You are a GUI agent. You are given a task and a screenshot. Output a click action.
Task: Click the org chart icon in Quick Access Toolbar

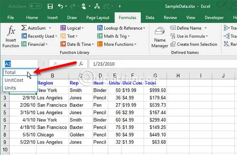click(x=97, y=6)
